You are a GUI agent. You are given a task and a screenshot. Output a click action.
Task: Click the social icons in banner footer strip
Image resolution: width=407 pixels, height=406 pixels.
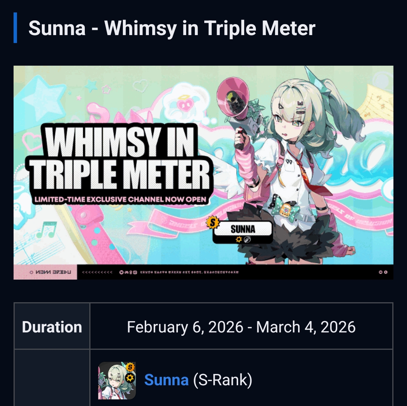coord(128,272)
